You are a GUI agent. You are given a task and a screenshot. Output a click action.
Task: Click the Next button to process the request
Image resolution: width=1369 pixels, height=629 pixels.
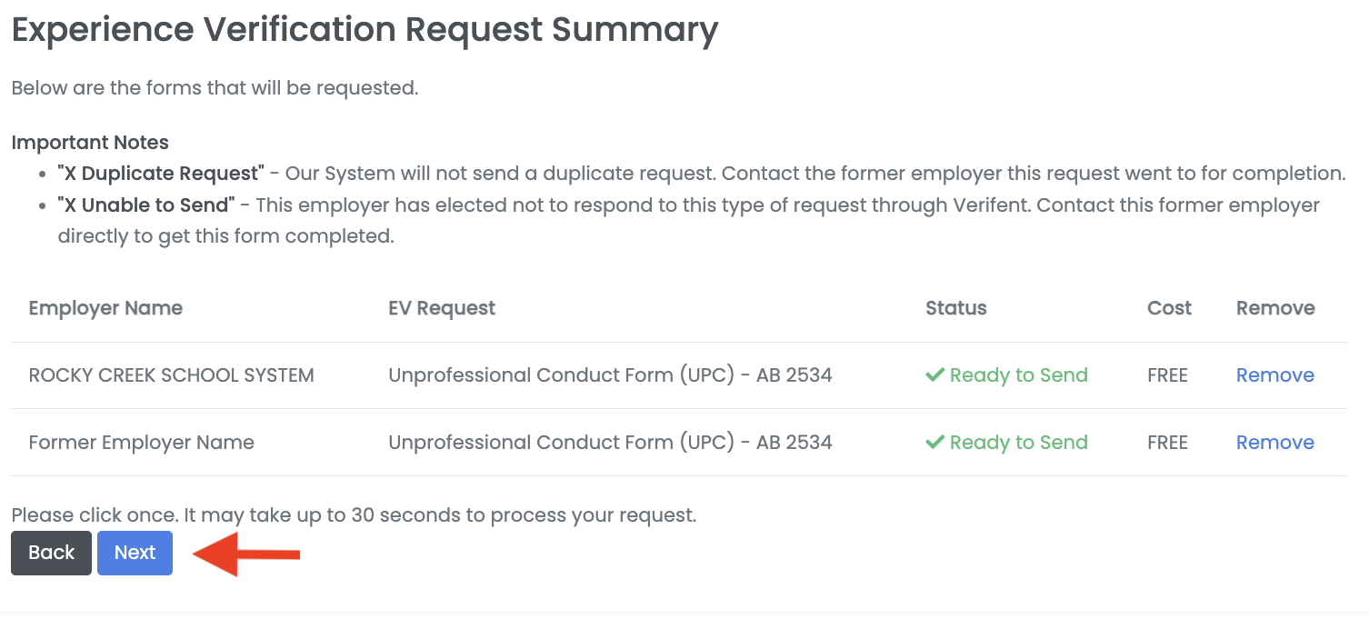(135, 553)
